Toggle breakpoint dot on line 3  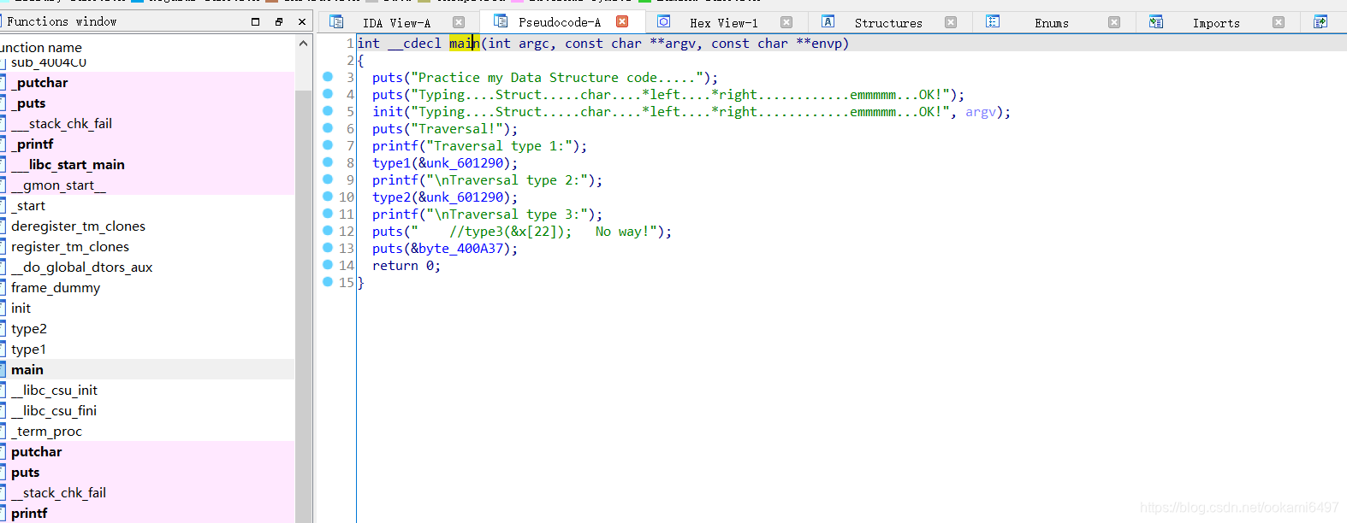click(328, 77)
